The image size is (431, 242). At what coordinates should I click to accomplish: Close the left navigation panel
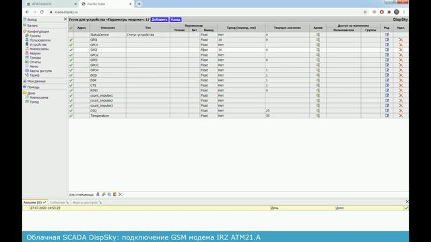tap(65, 19)
